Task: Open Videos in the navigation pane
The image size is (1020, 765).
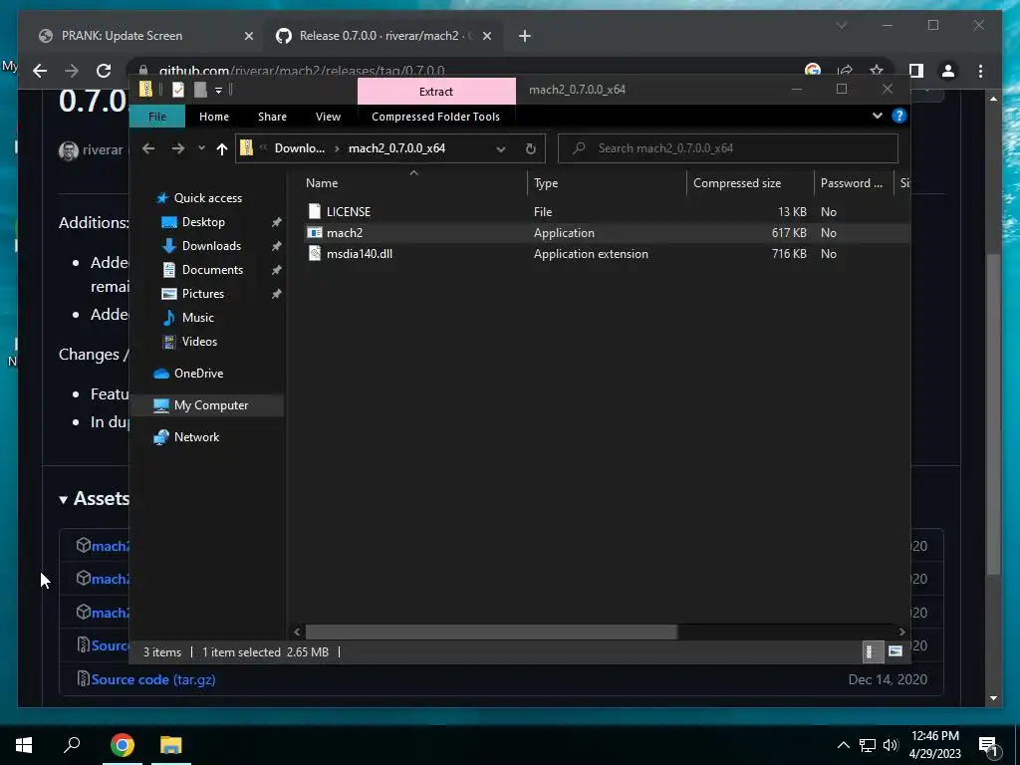Action: (199, 342)
